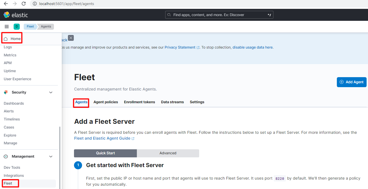368x189 pixels.
Task: View site information icon in address bar
Action: pyautogui.click(x=35, y=4)
